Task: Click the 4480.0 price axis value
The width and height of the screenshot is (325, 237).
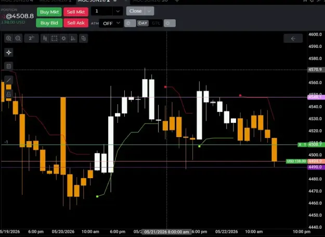Action: pos(315,179)
